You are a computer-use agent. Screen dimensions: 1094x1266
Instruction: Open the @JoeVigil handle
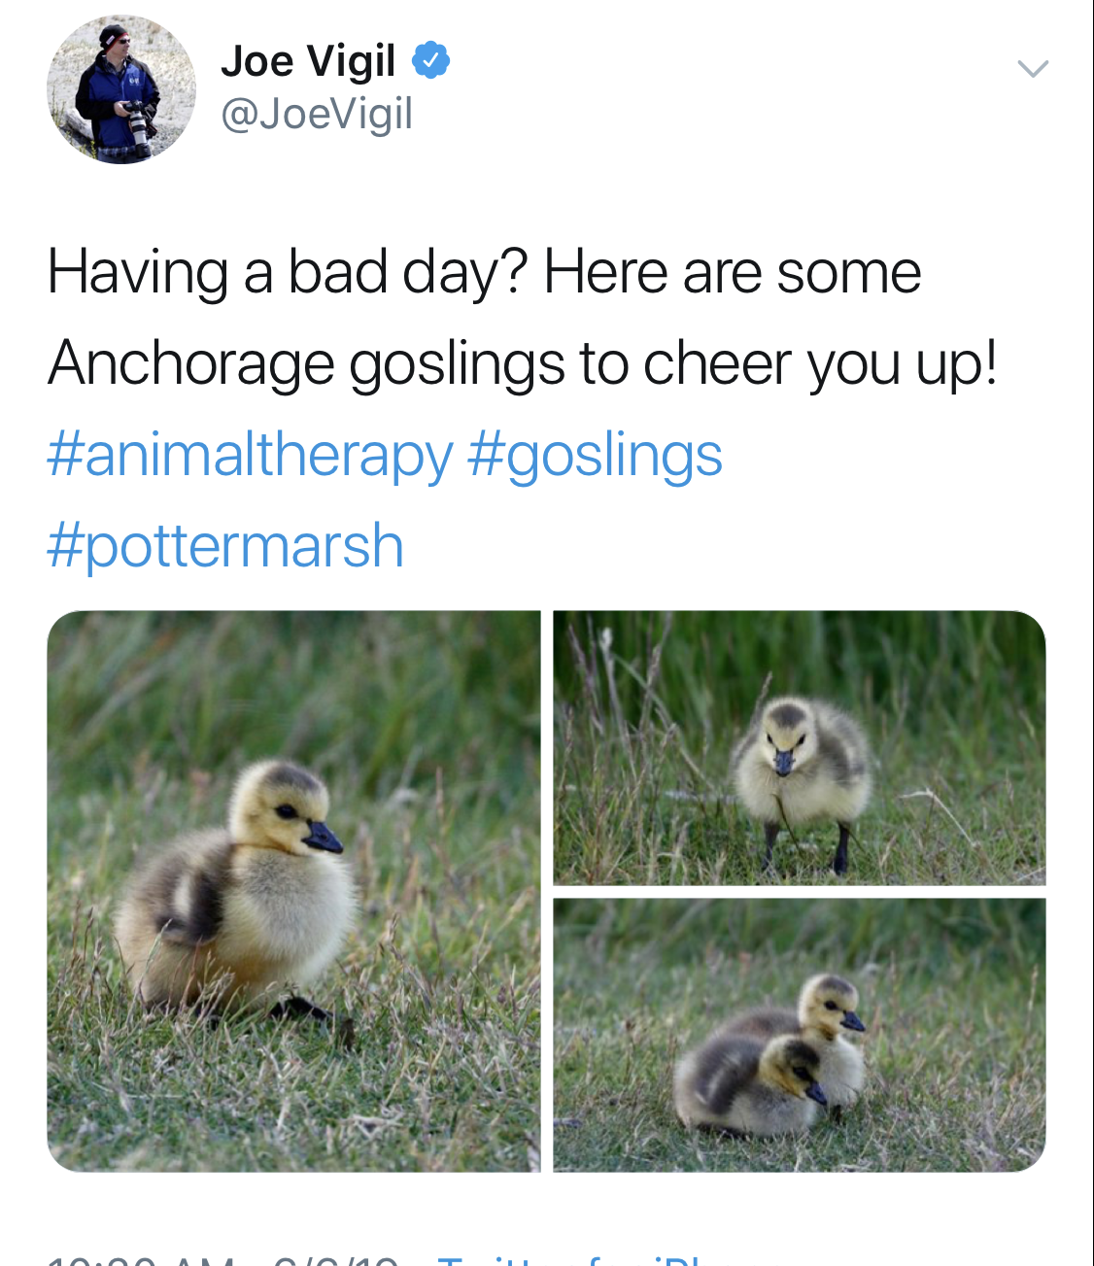click(x=317, y=114)
